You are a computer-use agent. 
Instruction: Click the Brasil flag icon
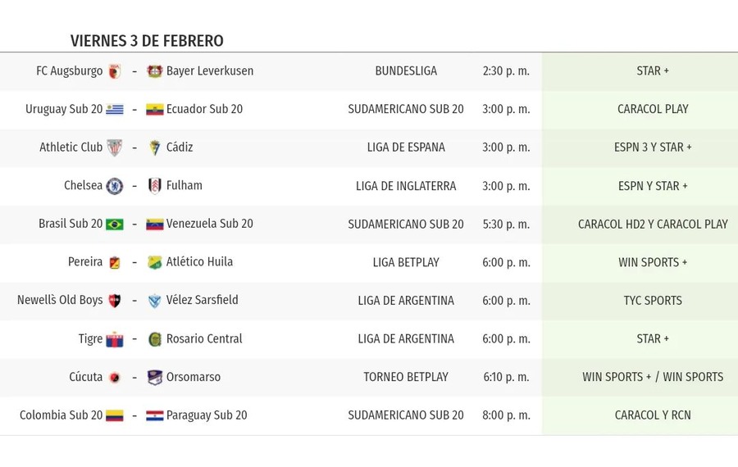tap(114, 224)
